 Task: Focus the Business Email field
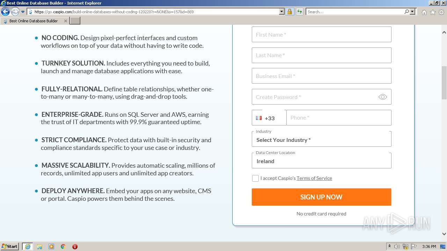click(x=321, y=76)
